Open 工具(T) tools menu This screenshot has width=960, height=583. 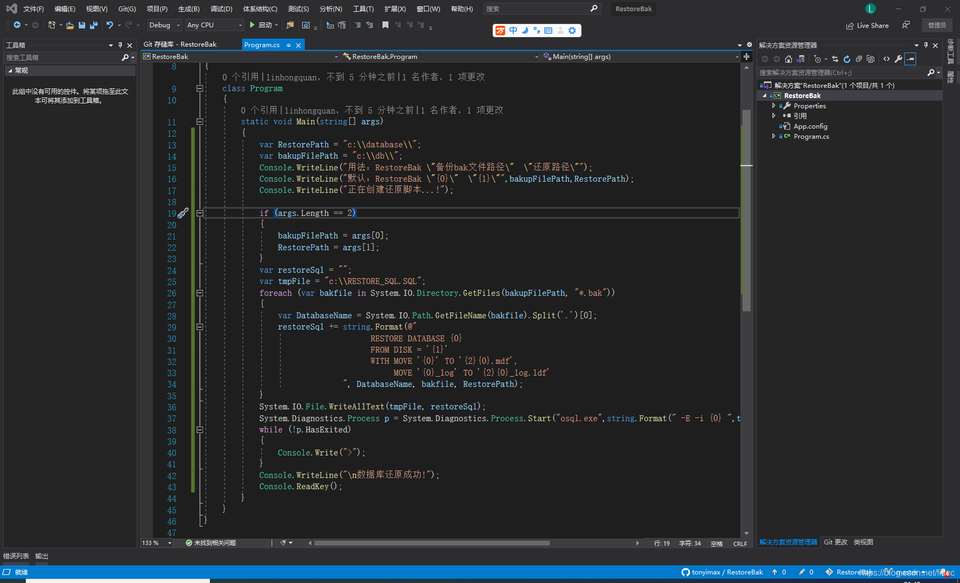pyautogui.click(x=363, y=9)
